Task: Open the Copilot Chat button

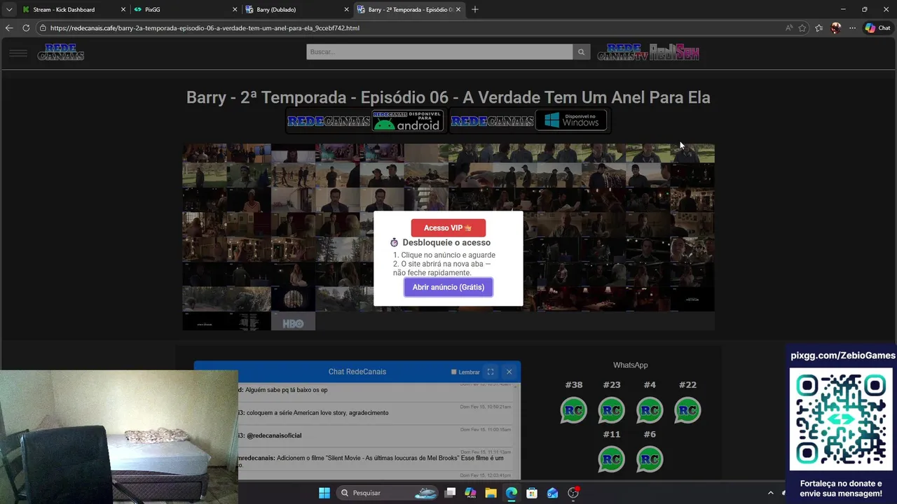Action: click(x=877, y=28)
